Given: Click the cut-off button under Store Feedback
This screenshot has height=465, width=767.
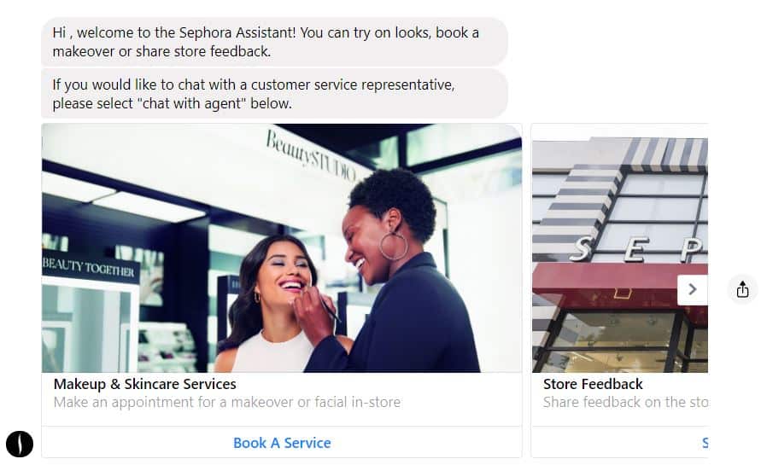Looking at the screenshot, I should 620,443.
